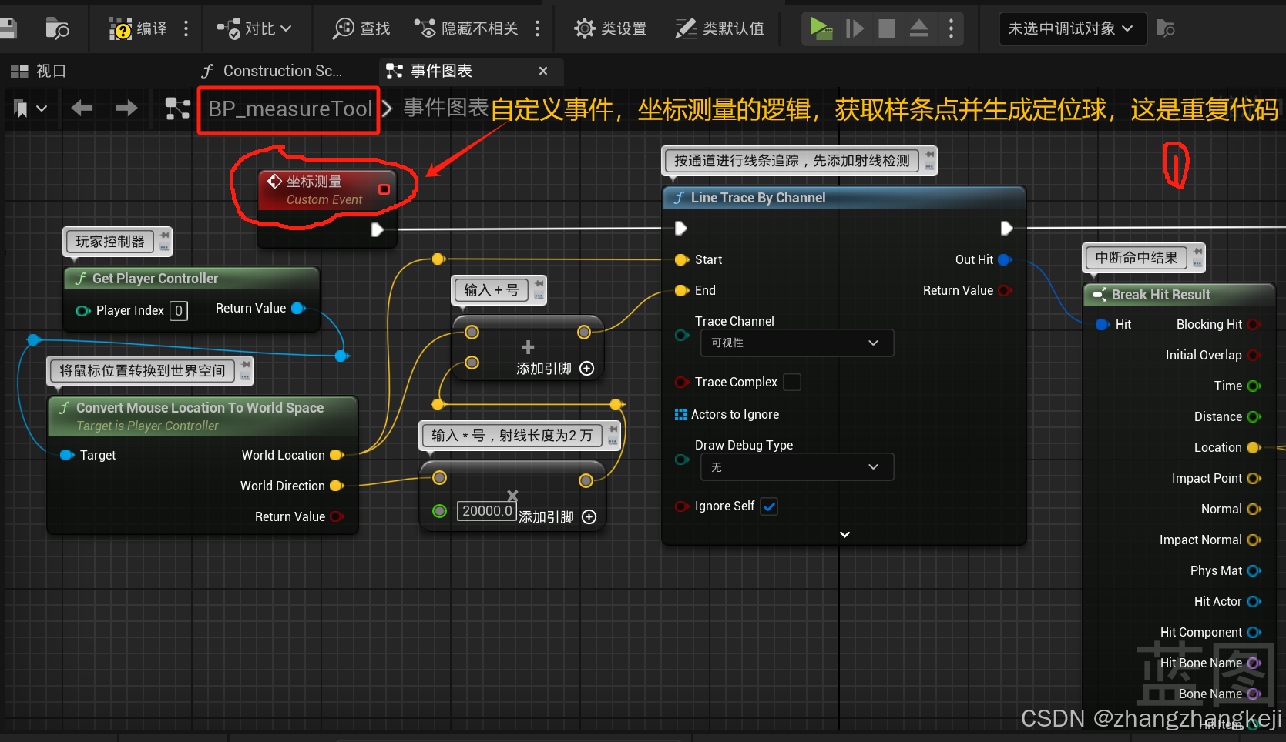Click the 坐标测量 event delegate pin
1286x742 pixels.
click(x=384, y=189)
